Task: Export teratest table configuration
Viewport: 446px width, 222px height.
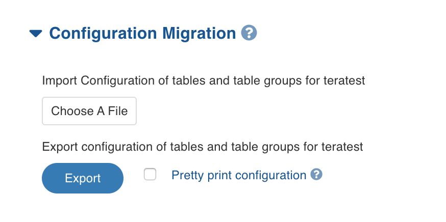Action: [x=83, y=178]
